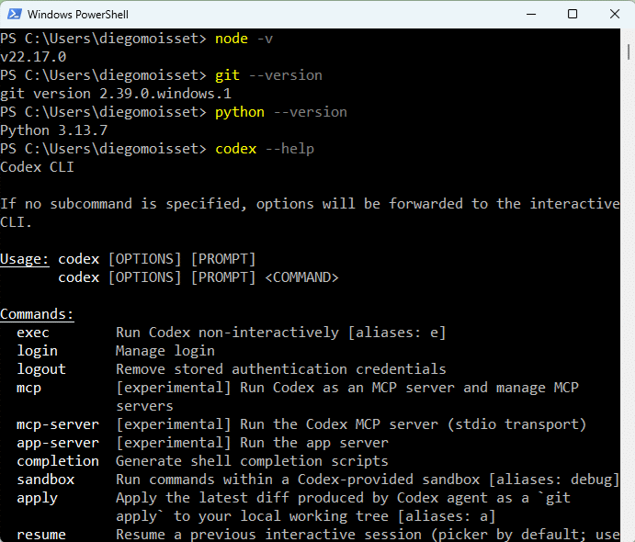Screen dimensions: 635x542
Task: Click the app-server command entry
Action: 58,443
